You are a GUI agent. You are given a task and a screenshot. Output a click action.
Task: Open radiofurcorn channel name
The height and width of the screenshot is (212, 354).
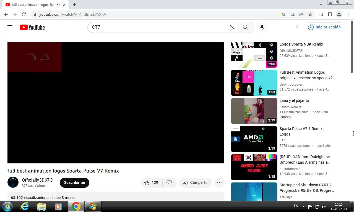tap(290, 169)
